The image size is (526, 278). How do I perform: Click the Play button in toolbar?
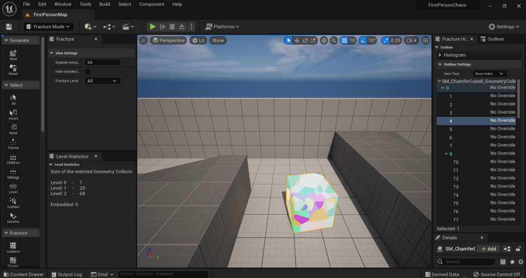click(153, 27)
